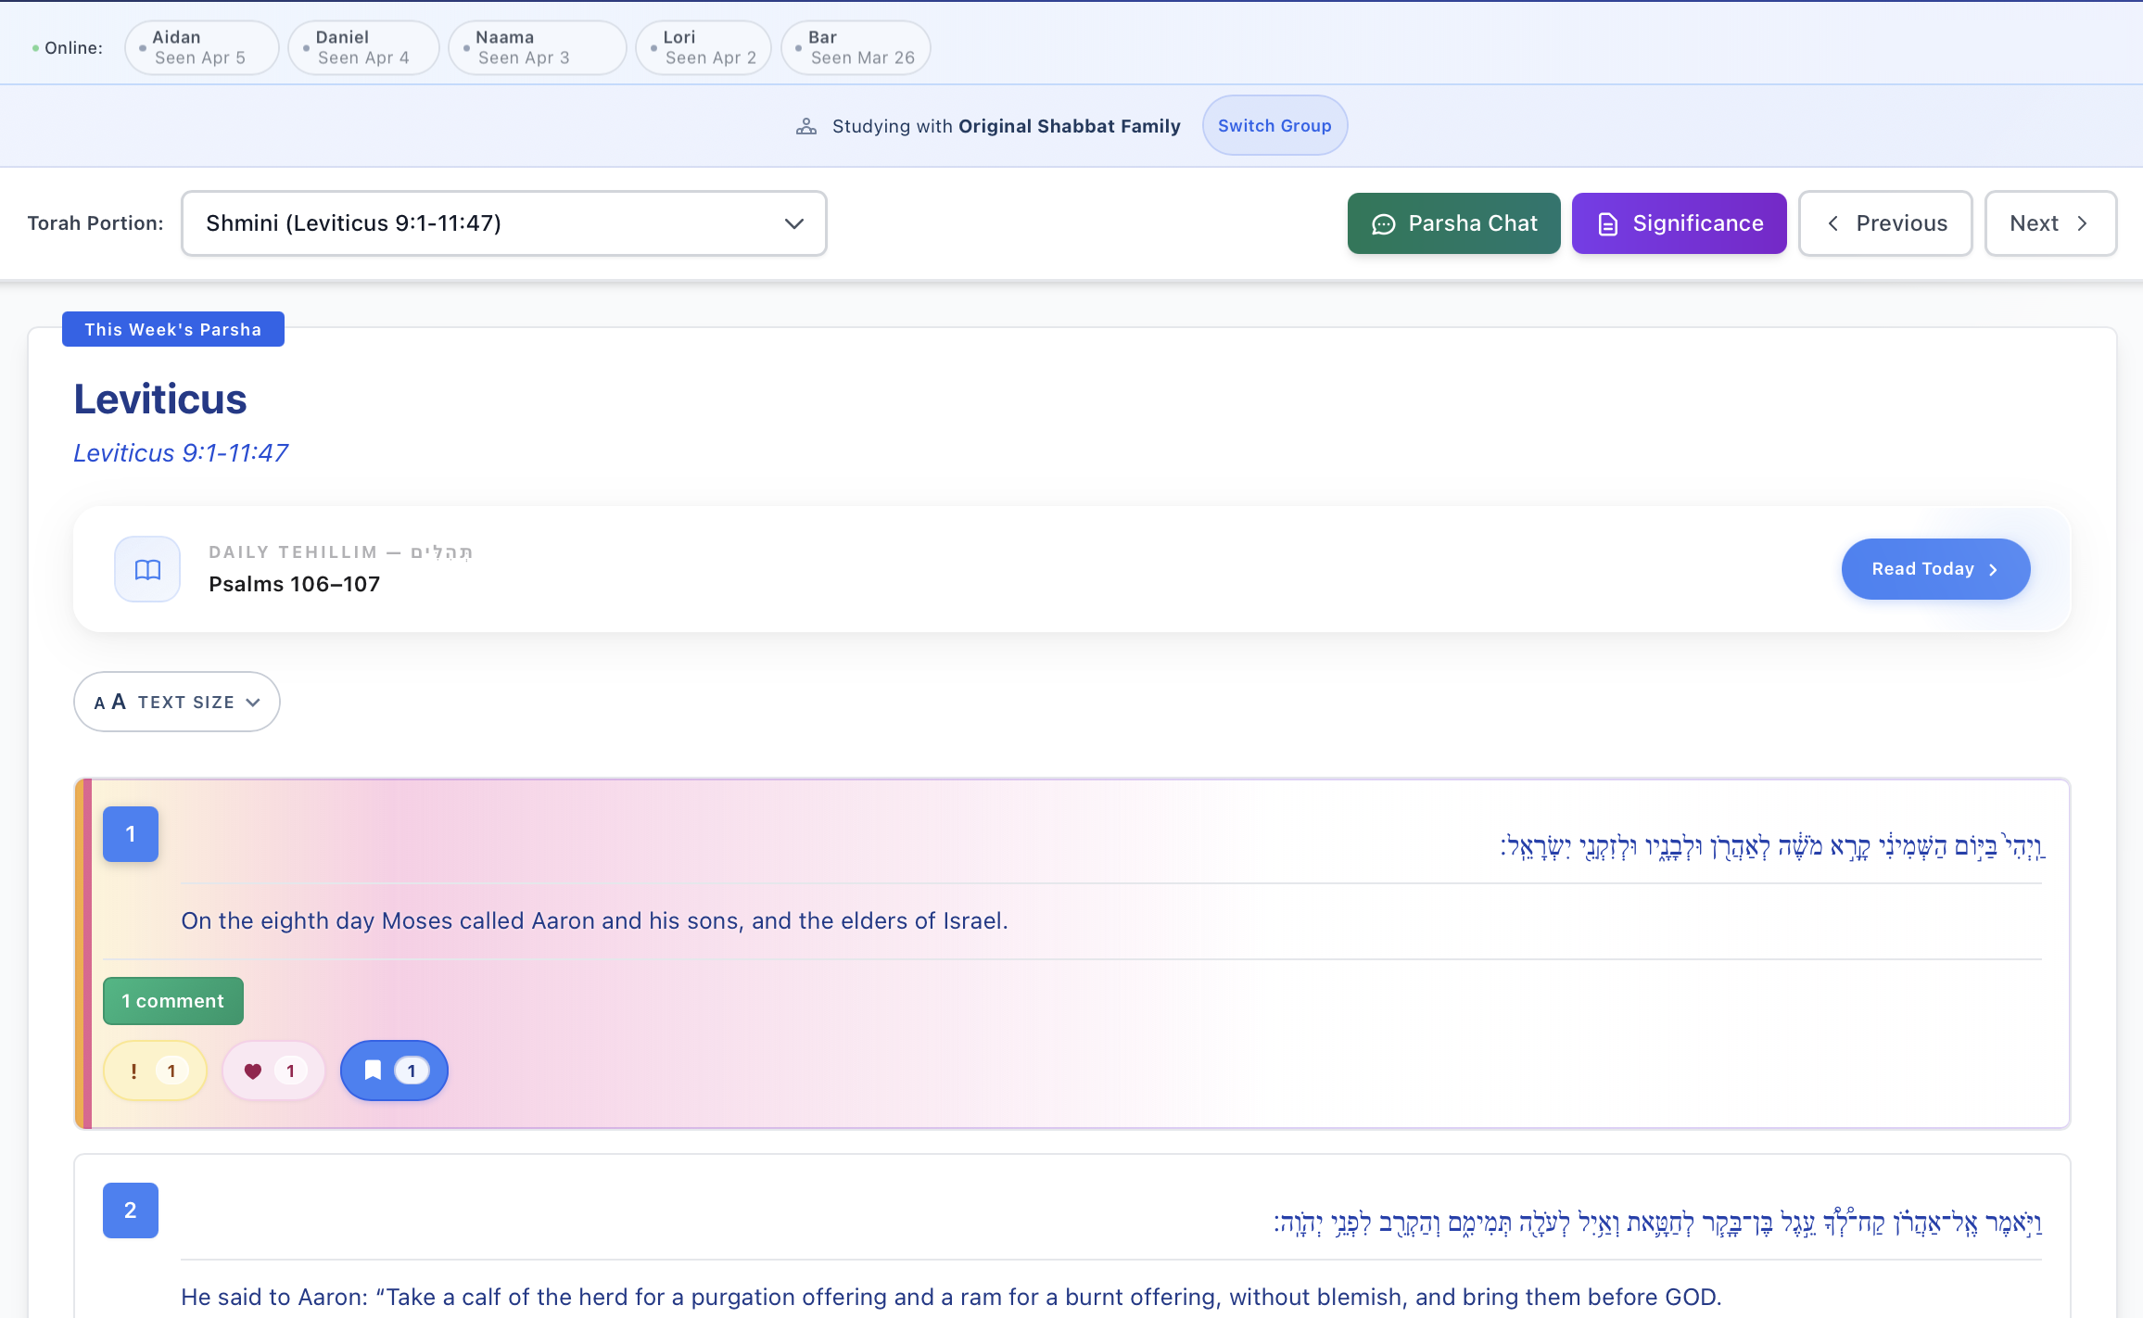
Task: Select Lori's member chip
Action: point(704,47)
